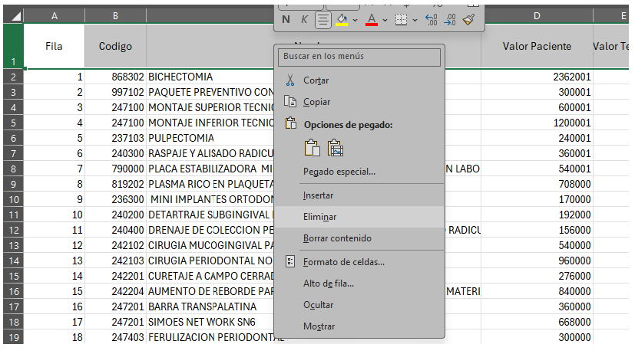Apply yellow fill color bucket
The height and width of the screenshot is (354, 635).
tap(342, 20)
